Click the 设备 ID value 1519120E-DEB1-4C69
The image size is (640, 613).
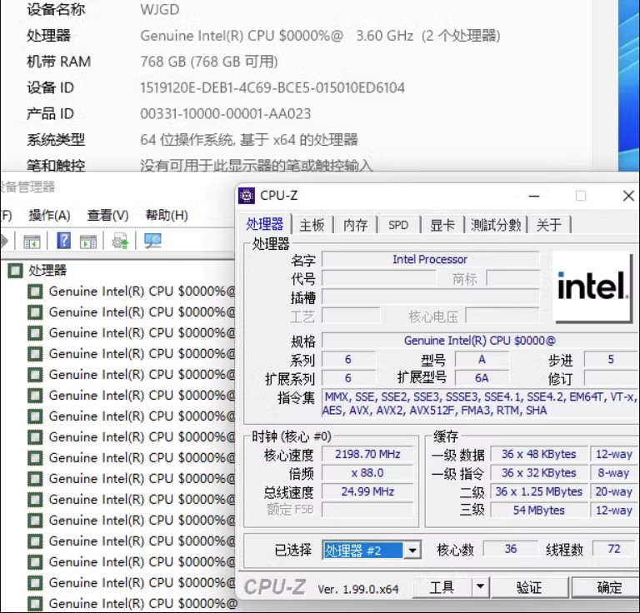click(x=272, y=87)
